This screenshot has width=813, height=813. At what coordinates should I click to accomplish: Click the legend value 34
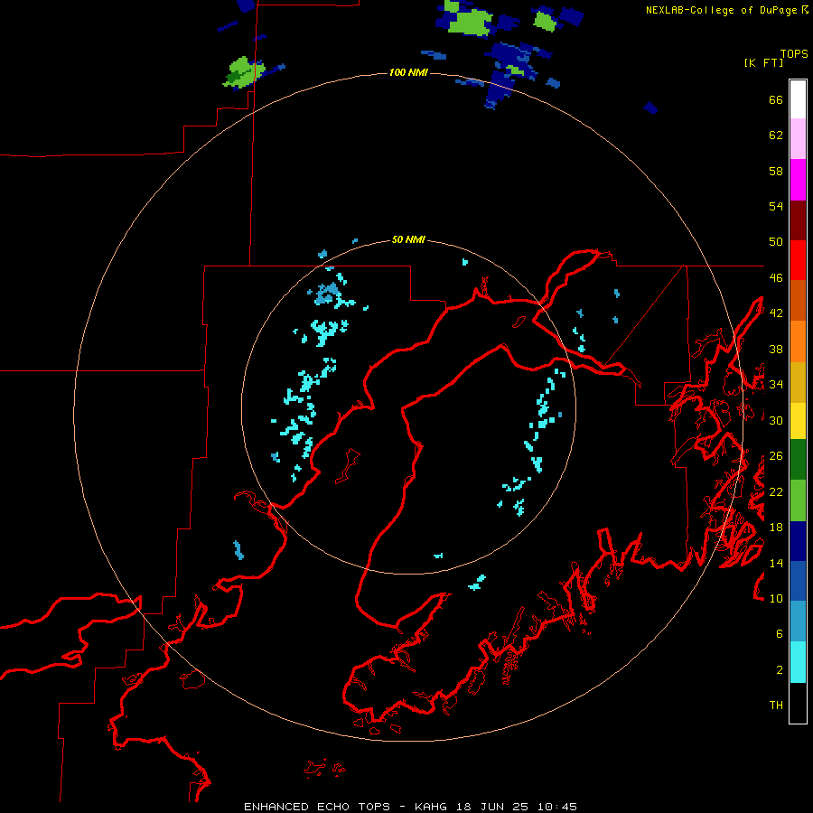pyautogui.click(x=776, y=385)
